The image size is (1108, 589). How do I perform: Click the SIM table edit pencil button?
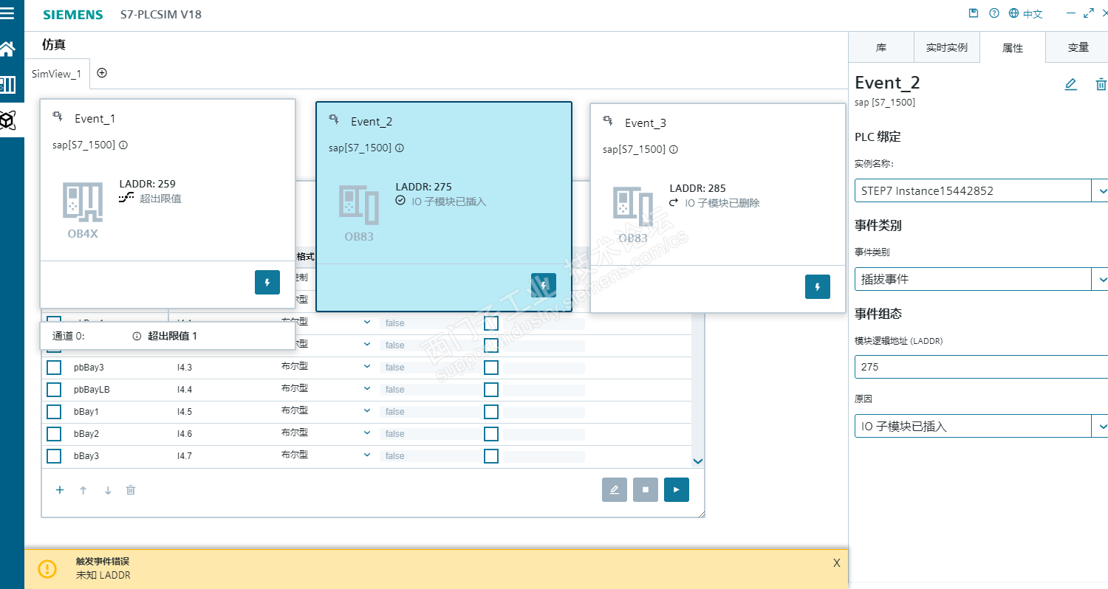(615, 489)
